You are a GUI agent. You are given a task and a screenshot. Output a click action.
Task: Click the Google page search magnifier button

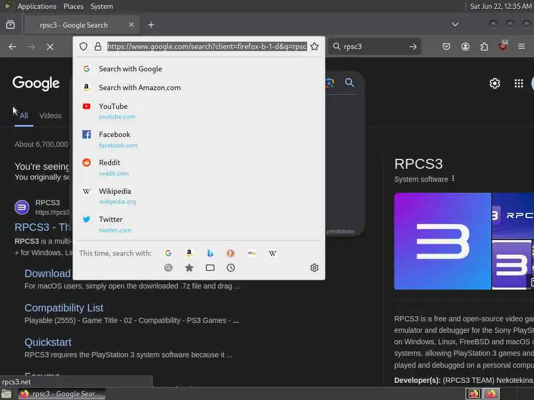coord(349,82)
